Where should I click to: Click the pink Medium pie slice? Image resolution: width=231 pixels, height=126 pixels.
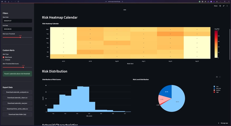point(162,99)
